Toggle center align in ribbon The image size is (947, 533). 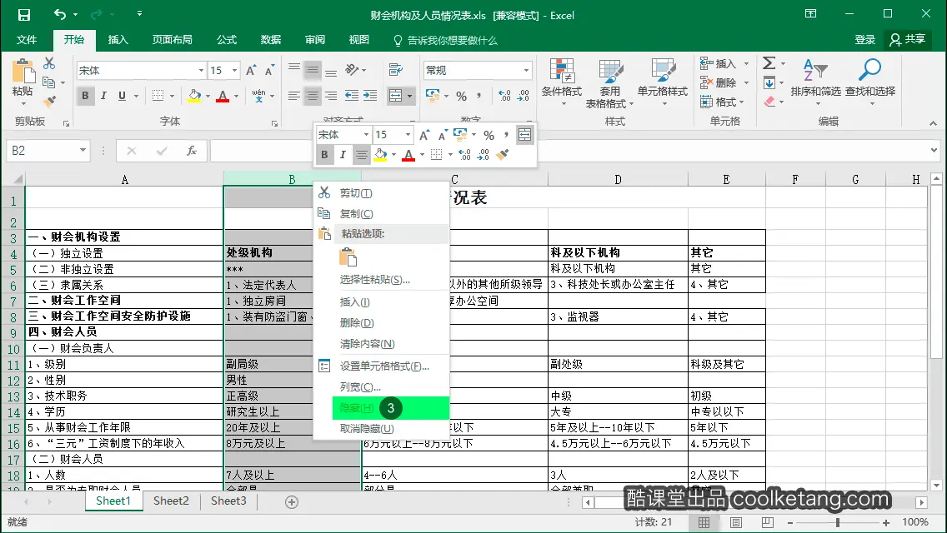(x=313, y=96)
